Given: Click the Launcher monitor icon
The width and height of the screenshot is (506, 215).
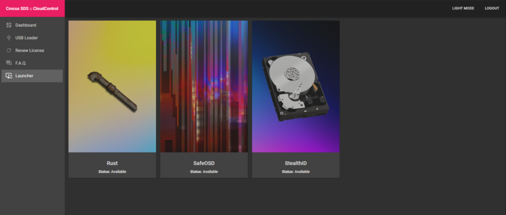Looking at the screenshot, I should pyautogui.click(x=9, y=76).
